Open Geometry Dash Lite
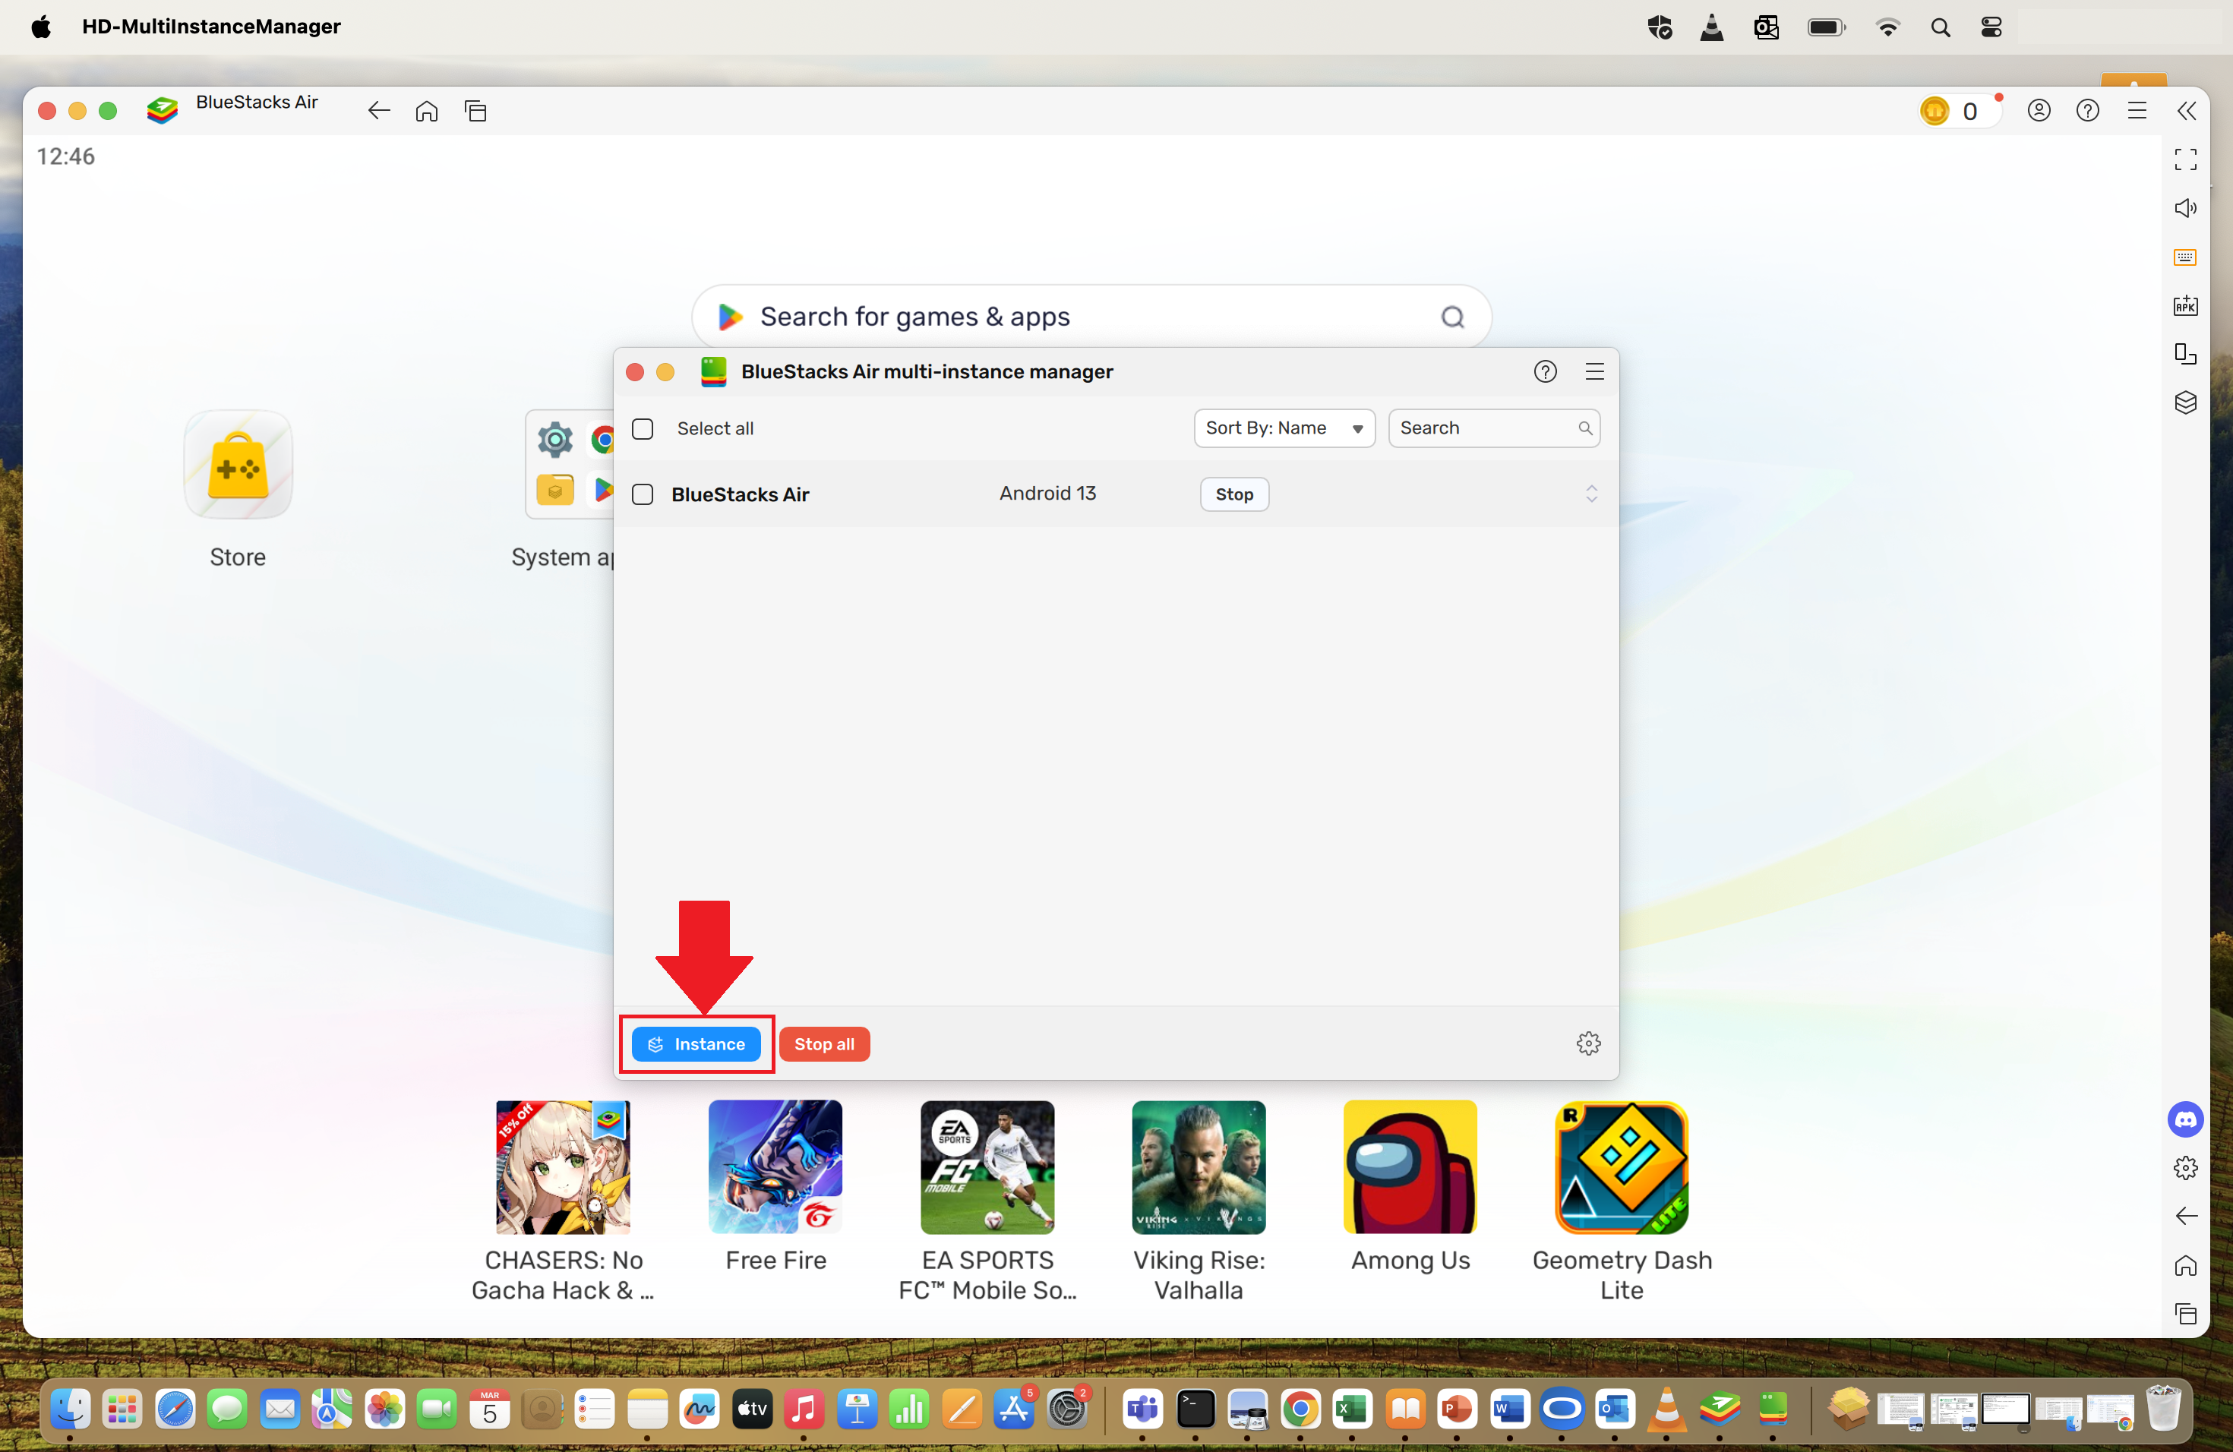This screenshot has height=1452, width=2233. pos(1622,1167)
